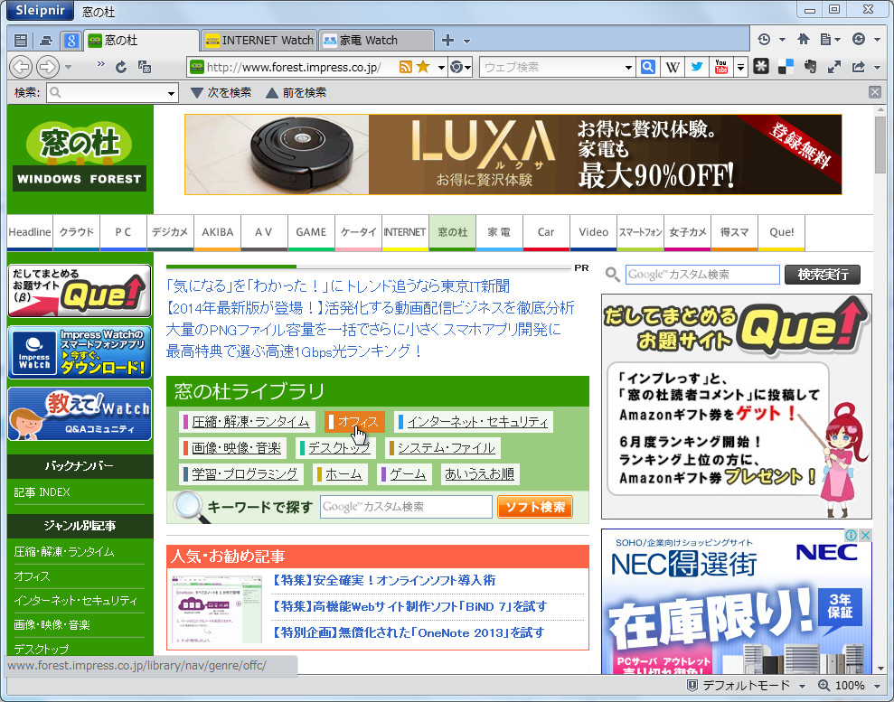Open a new tab using the plus icon

click(x=447, y=40)
